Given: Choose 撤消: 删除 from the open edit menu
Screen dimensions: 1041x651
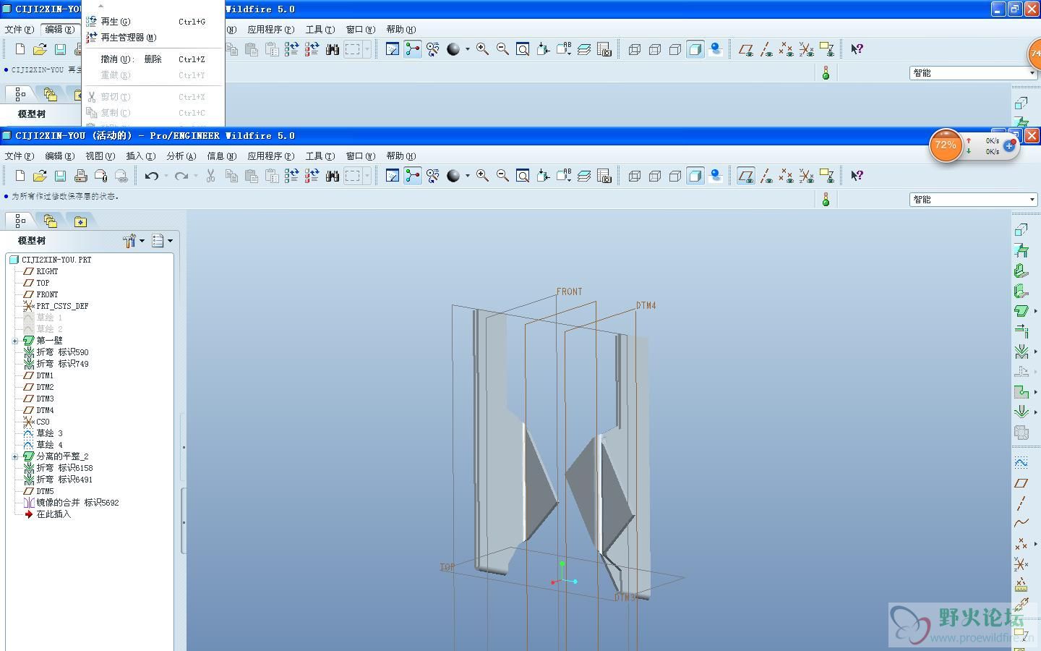Looking at the screenshot, I should 153,59.
